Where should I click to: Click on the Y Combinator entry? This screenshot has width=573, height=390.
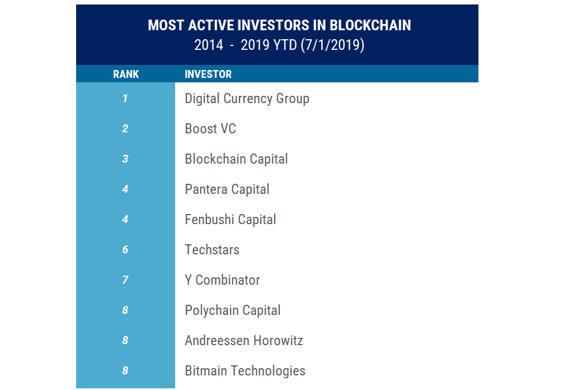[222, 280]
